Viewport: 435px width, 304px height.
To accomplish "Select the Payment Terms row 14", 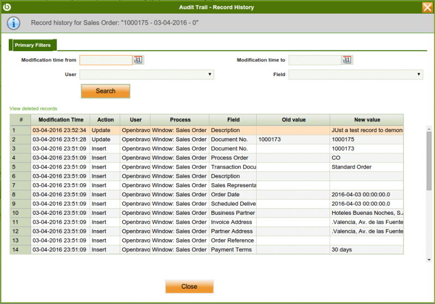I will 217,250.
